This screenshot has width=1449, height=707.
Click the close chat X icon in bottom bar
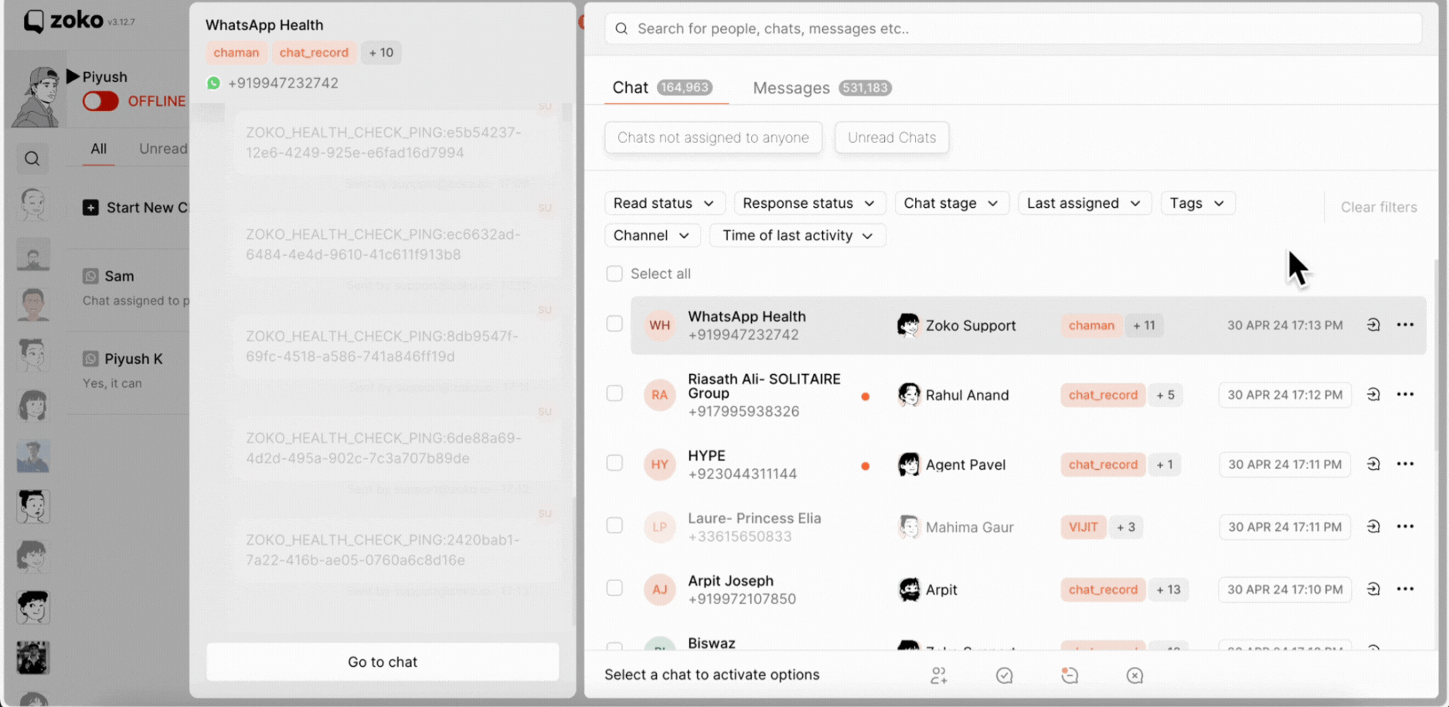[1134, 675]
